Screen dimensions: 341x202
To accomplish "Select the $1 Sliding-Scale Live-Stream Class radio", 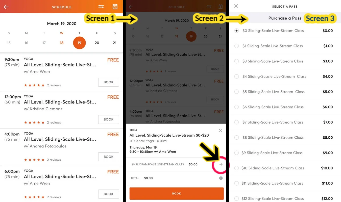I will click(236, 46).
